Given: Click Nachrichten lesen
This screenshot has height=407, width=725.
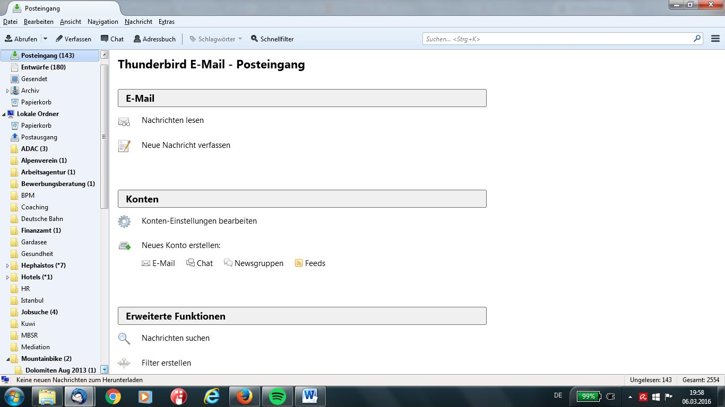Looking at the screenshot, I should pyautogui.click(x=172, y=120).
